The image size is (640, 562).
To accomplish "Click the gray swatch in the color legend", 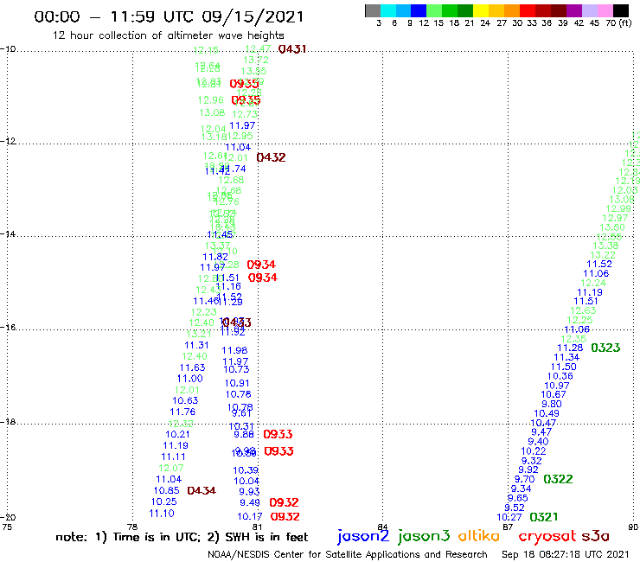I will pos(373,11).
